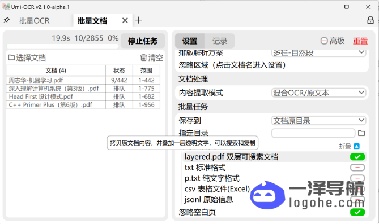Click the red 重置 button
Screen dimensions: 379x224
tap(360, 41)
